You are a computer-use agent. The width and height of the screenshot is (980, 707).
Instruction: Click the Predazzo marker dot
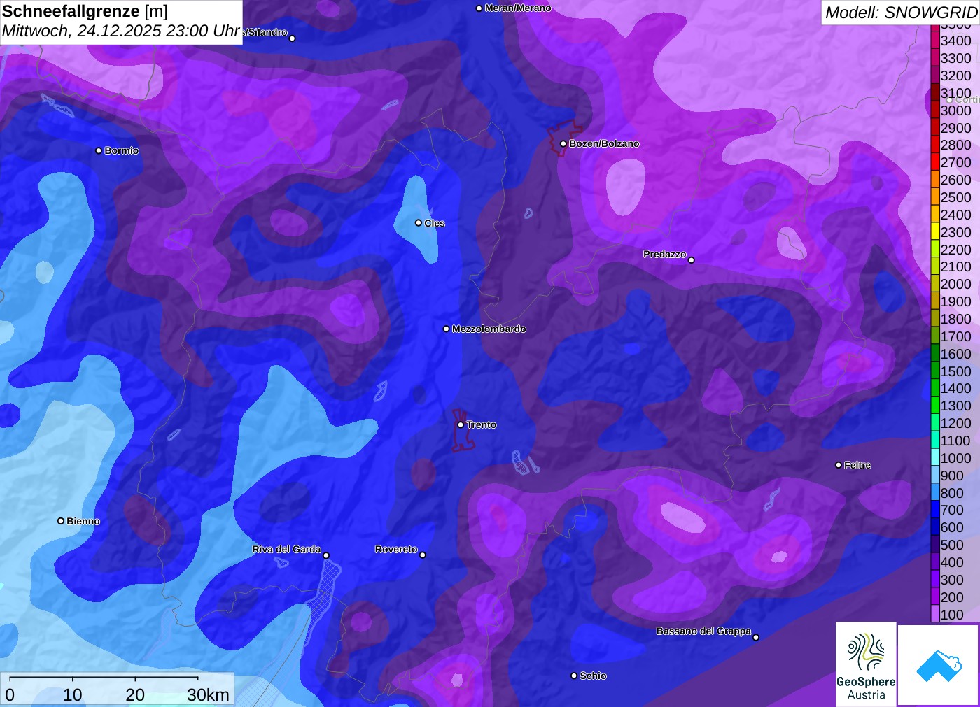pos(692,260)
